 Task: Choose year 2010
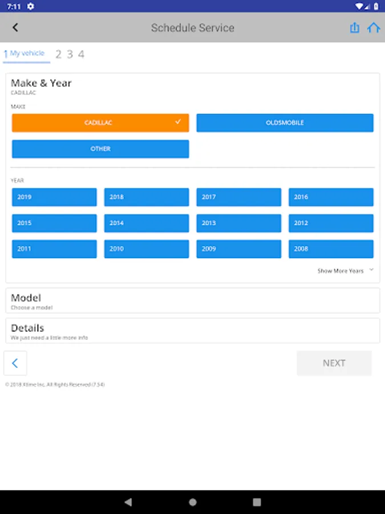pyautogui.click(x=147, y=249)
